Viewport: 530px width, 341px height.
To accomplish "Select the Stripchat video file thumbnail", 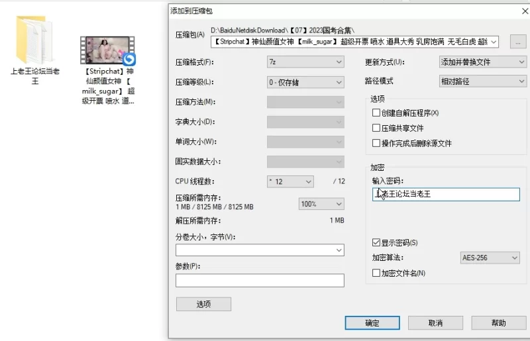I will point(107,50).
